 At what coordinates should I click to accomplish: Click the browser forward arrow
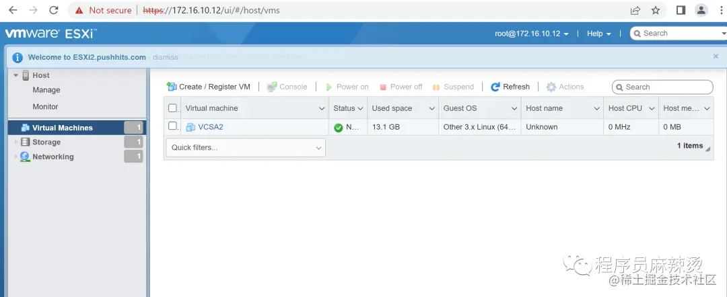[33, 10]
